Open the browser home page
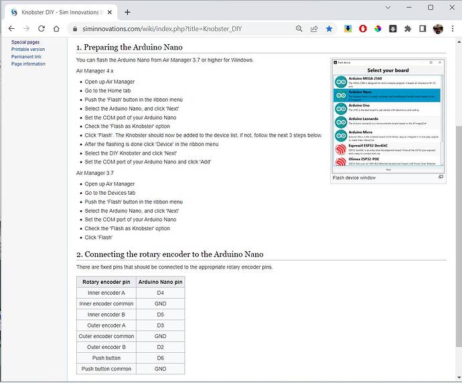This screenshot has width=462, height=383. point(56,29)
